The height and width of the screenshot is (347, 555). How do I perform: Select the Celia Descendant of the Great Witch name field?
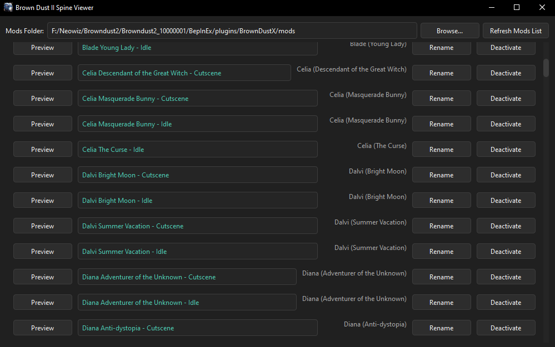coord(184,73)
